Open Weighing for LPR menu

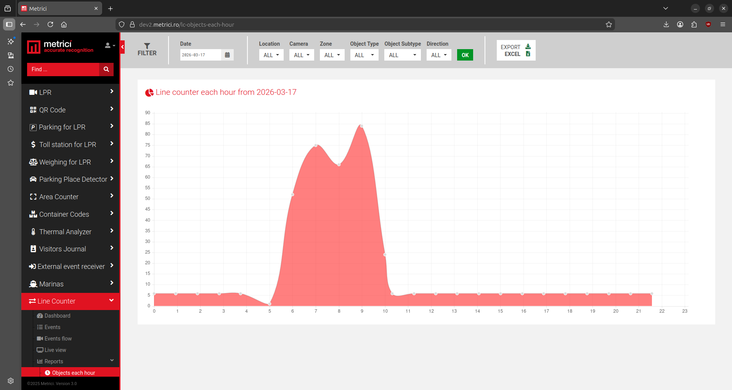[x=71, y=162]
